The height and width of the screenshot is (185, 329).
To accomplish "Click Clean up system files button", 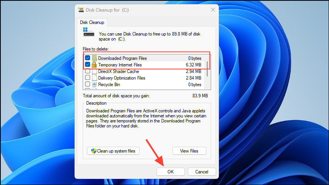I will (x=113, y=151).
